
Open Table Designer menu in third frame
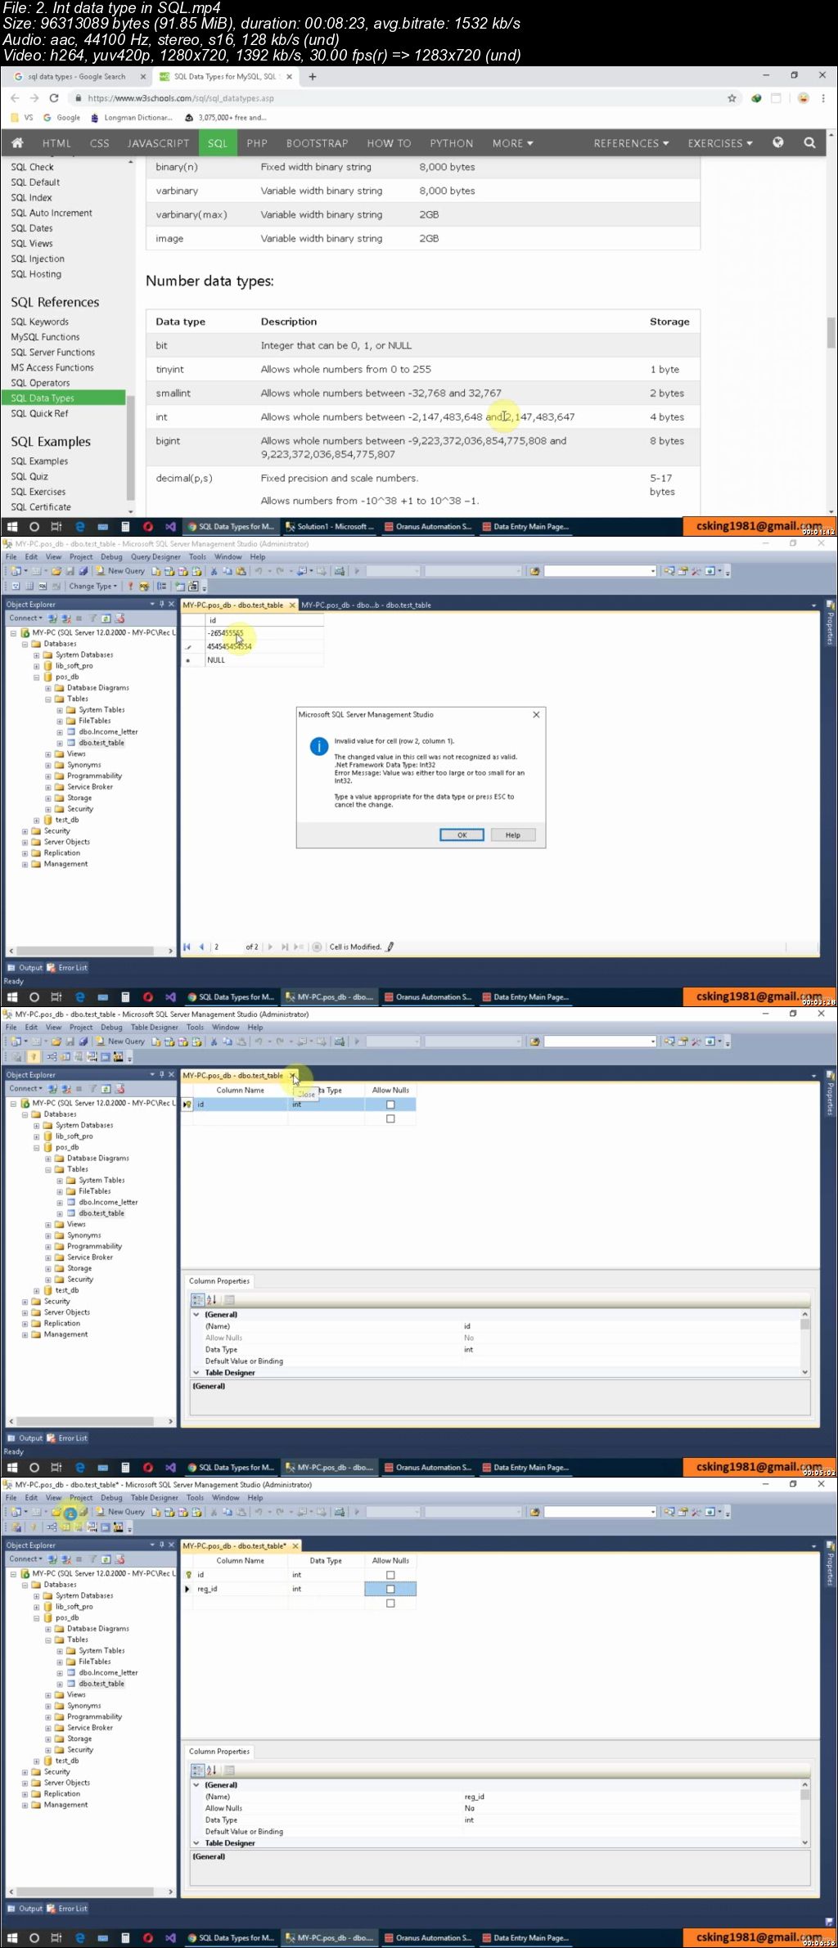(x=154, y=1028)
